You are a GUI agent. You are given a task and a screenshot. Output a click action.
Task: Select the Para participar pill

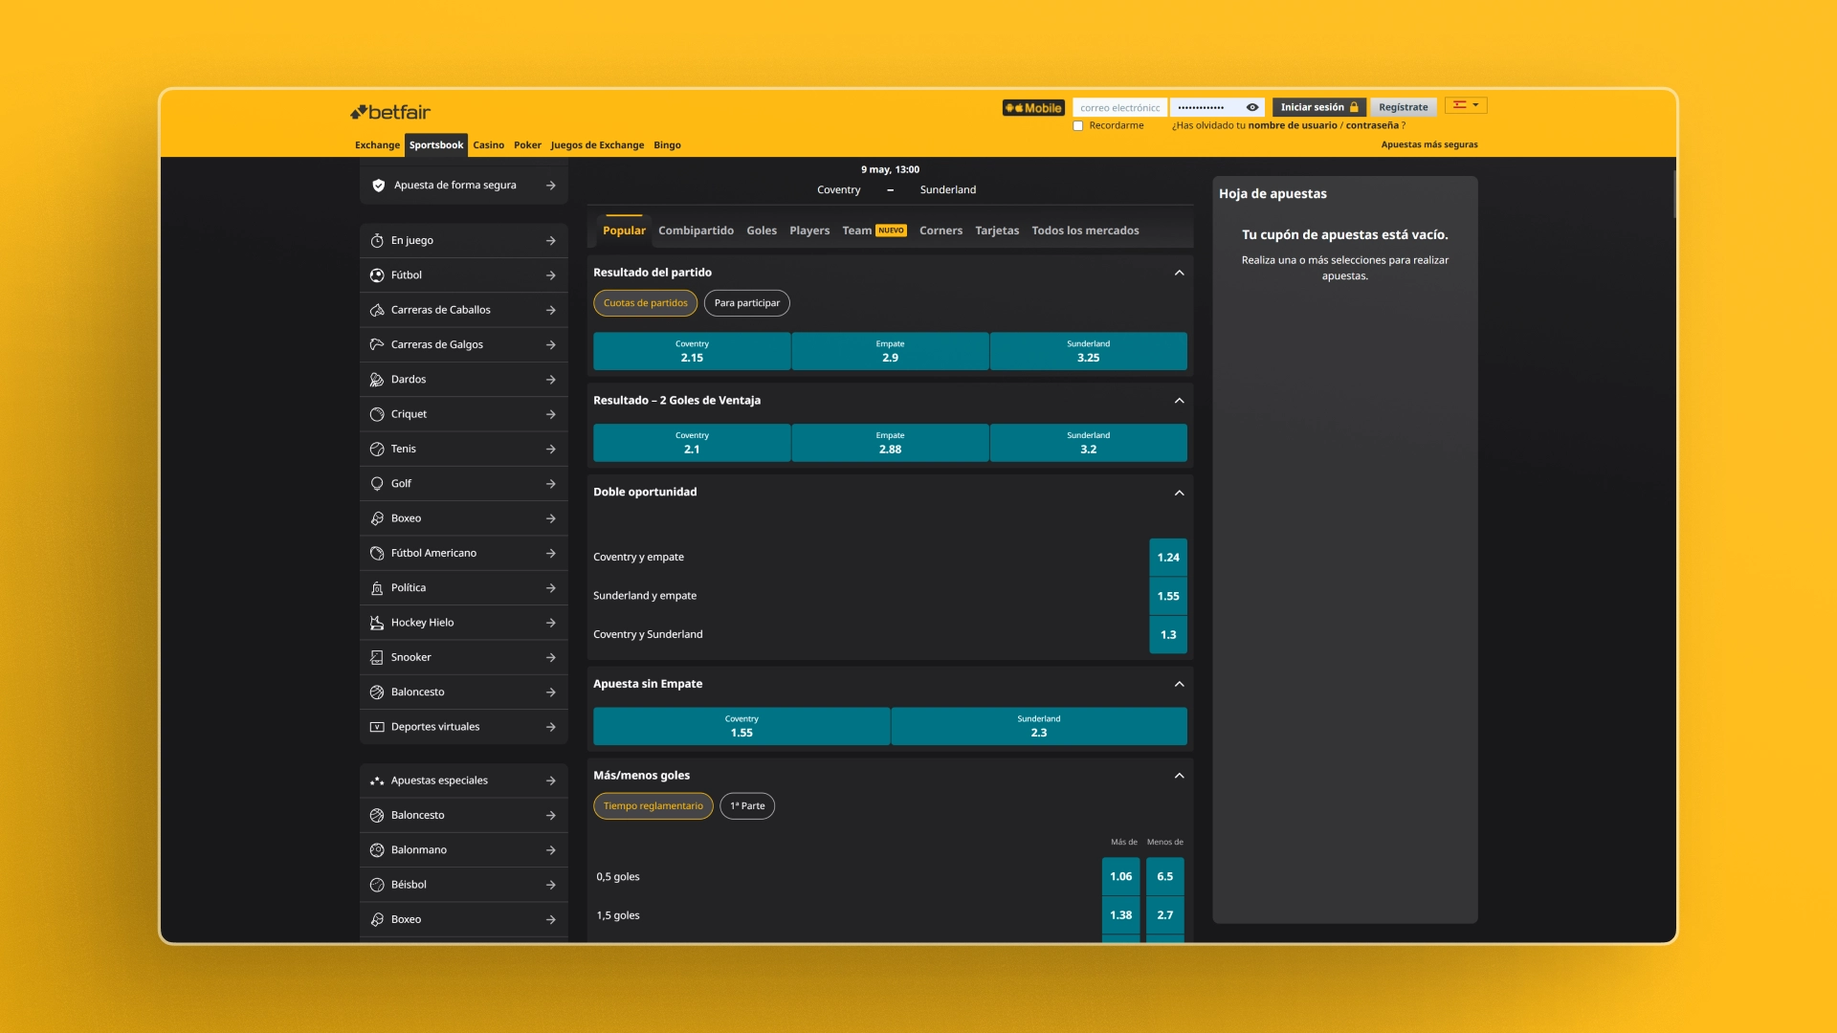click(746, 303)
